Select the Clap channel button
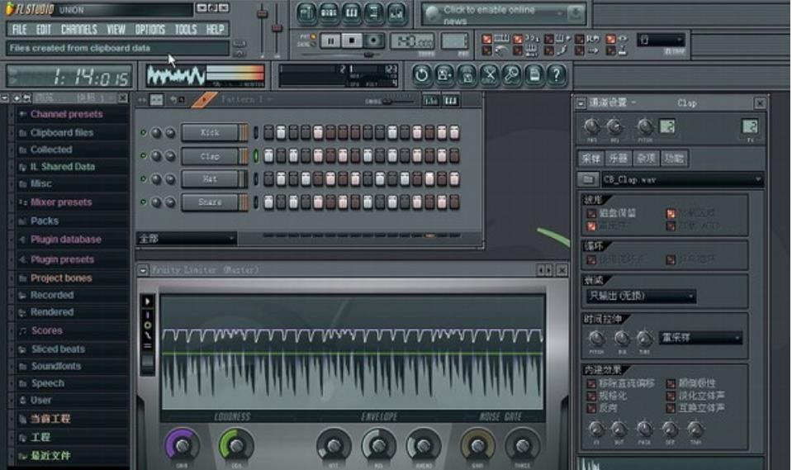792x470 pixels. coord(210,156)
